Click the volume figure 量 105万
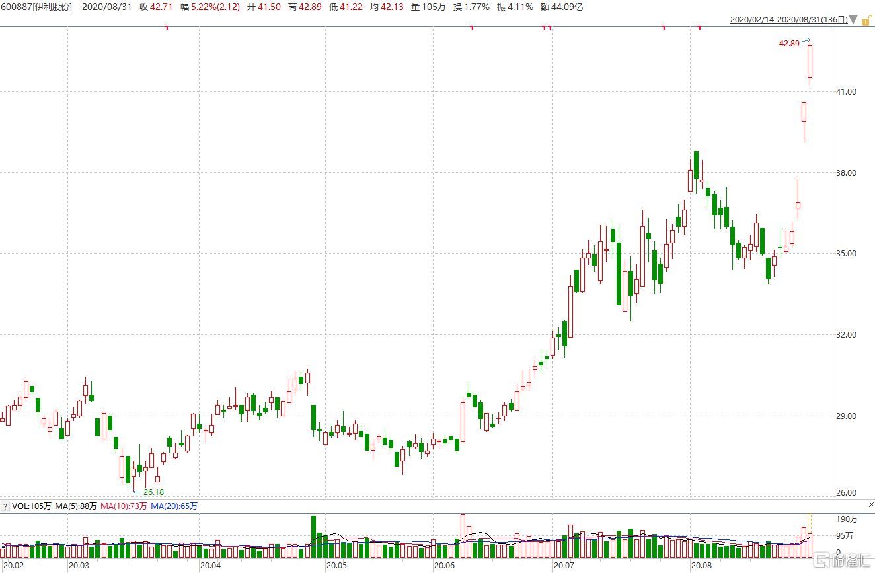This screenshot has width=875, height=573. click(x=428, y=7)
